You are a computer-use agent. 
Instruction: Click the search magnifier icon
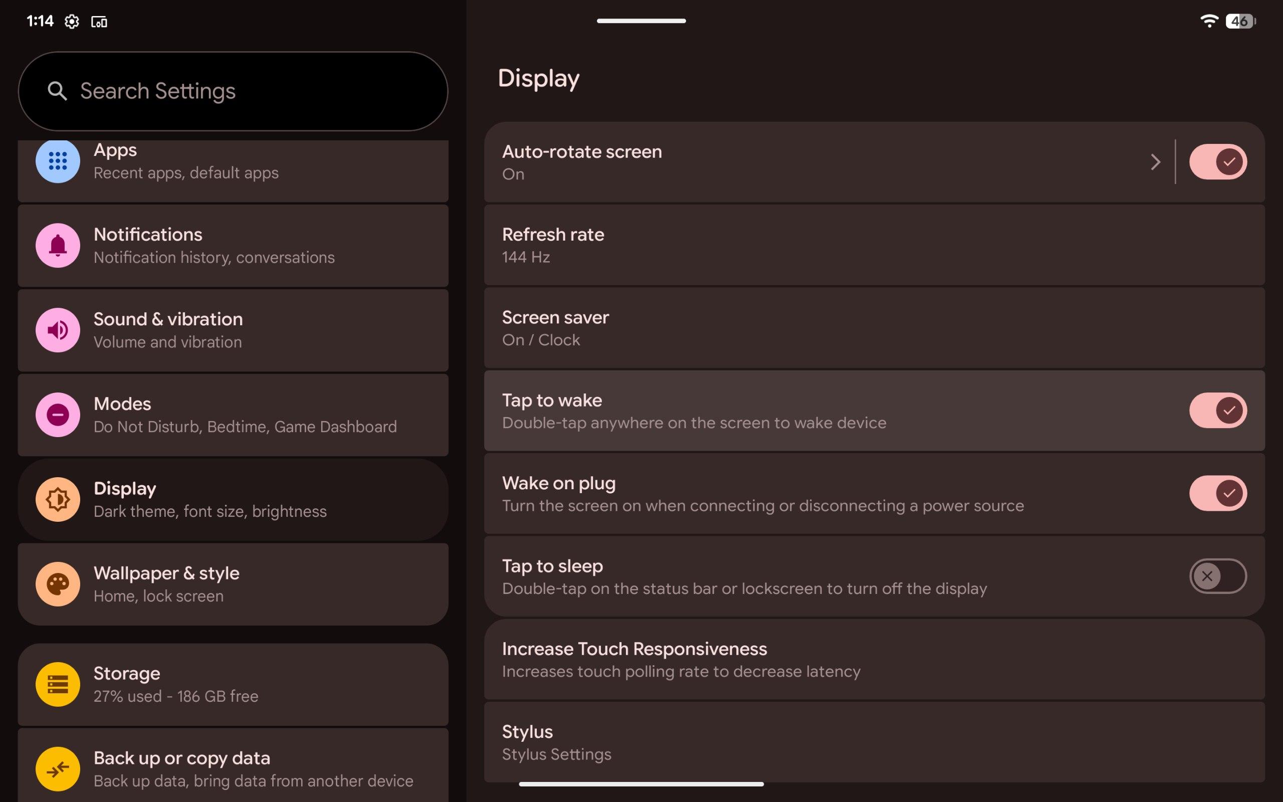click(x=57, y=91)
